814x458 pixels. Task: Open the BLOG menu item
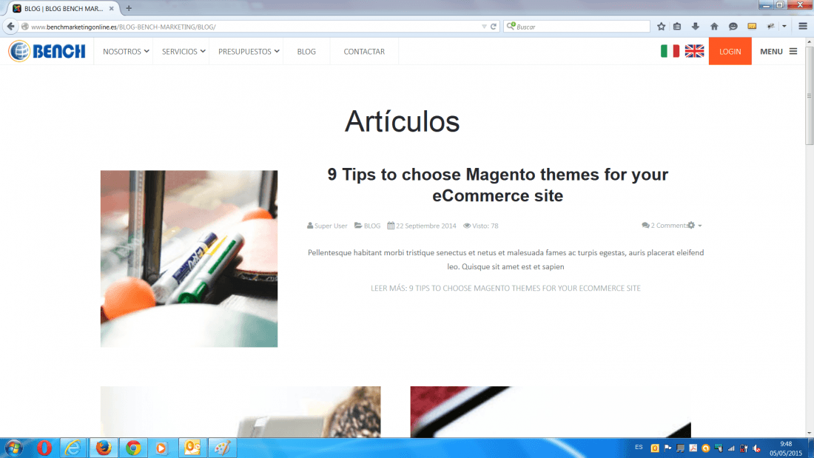[306, 51]
